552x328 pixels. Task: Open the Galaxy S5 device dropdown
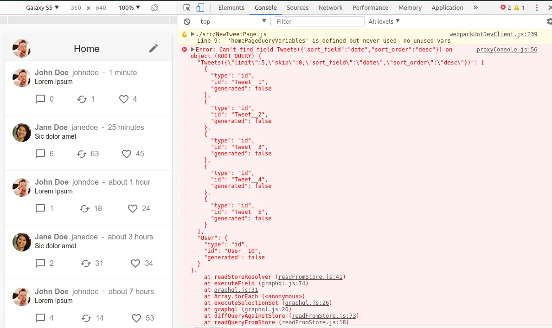pyautogui.click(x=42, y=7)
